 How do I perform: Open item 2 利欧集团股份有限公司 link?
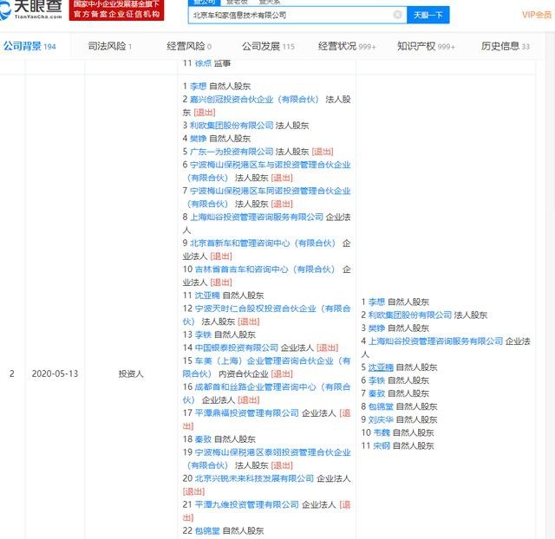(410, 315)
